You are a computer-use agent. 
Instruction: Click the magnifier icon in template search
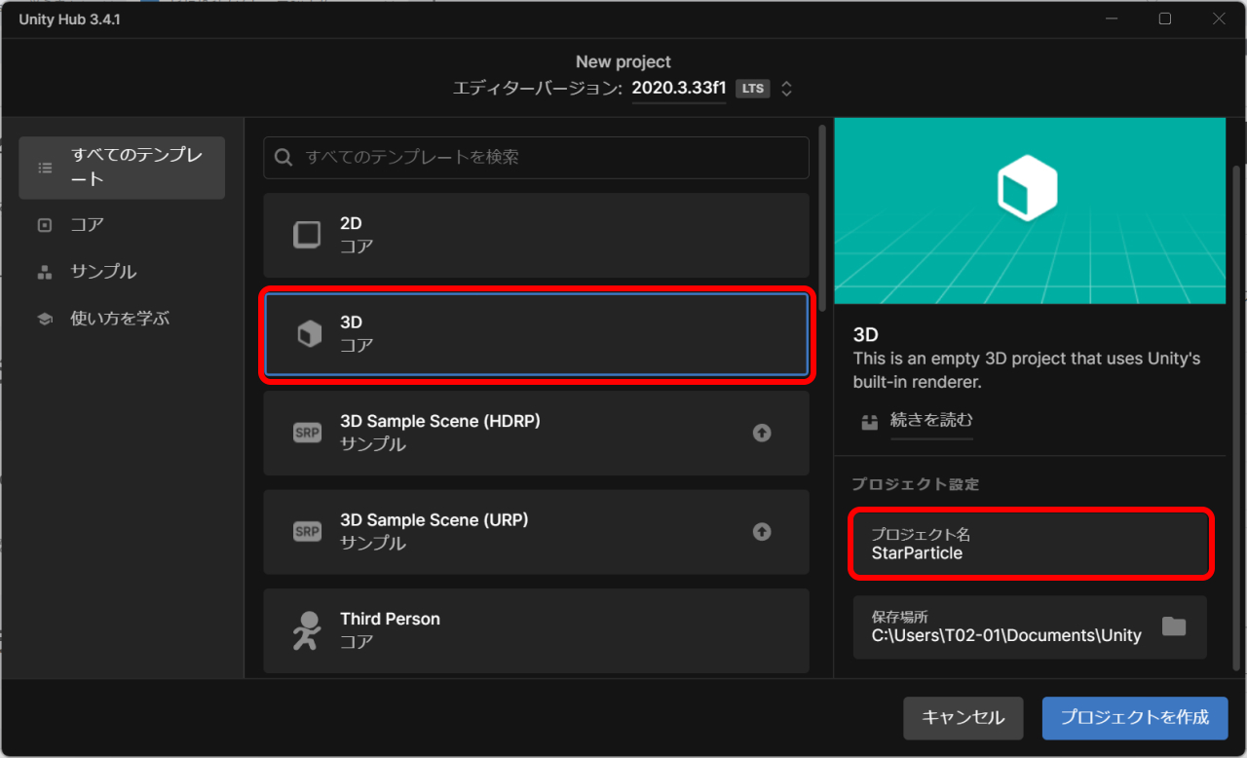[x=284, y=157]
